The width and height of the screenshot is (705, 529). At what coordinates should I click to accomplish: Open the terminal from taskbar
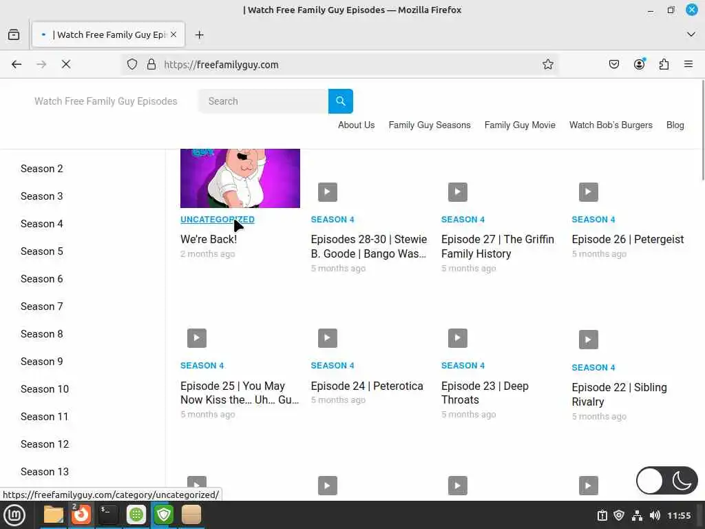click(x=108, y=515)
